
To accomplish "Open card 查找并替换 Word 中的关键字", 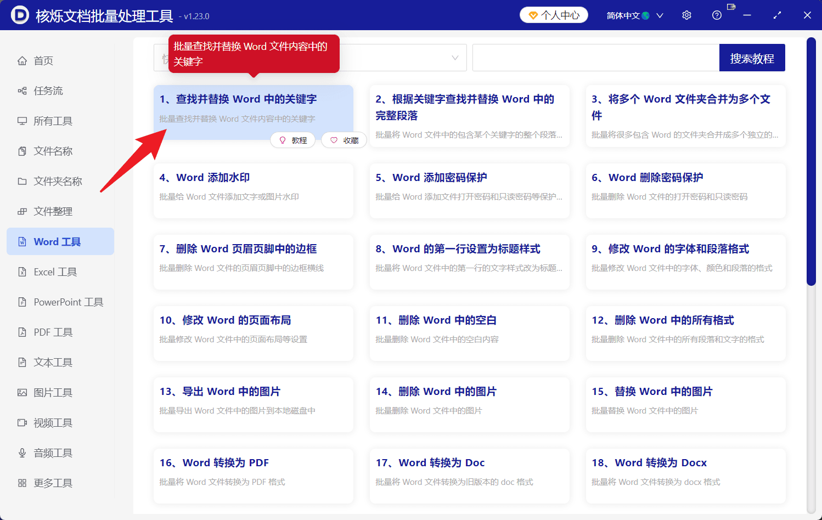I will (254, 112).
